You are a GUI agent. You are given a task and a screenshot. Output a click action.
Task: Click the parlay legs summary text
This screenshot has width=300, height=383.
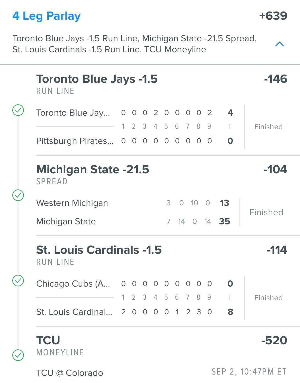tap(135, 44)
